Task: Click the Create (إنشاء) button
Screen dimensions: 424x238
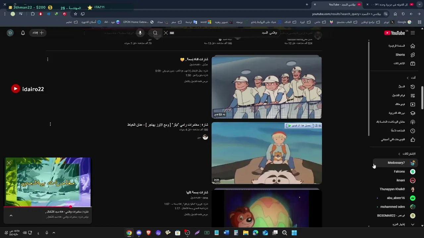Action: [38, 33]
